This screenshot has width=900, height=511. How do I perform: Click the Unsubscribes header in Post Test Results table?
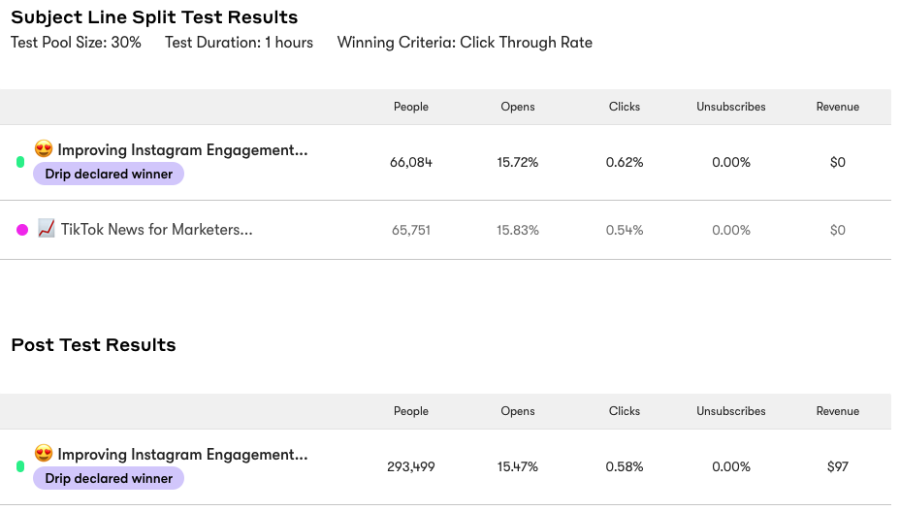click(x=731, y=411)
